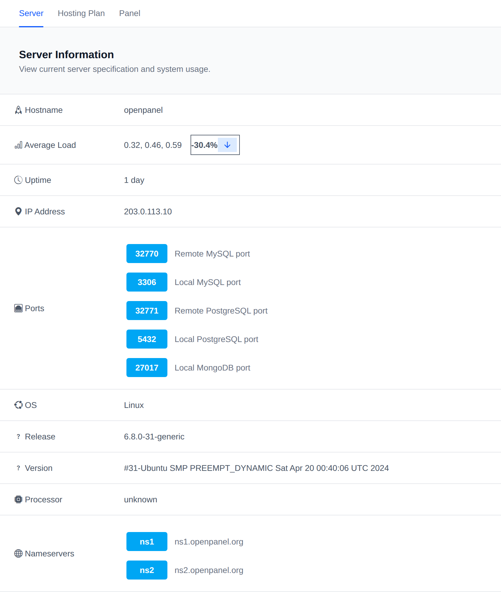
Task: Click the blue down arrow load indicator
Action: [227, 145]
